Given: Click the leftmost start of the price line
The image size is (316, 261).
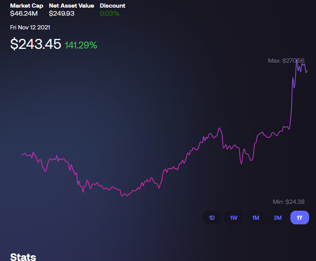Looking at the screenshot, I should coord(21,155).
